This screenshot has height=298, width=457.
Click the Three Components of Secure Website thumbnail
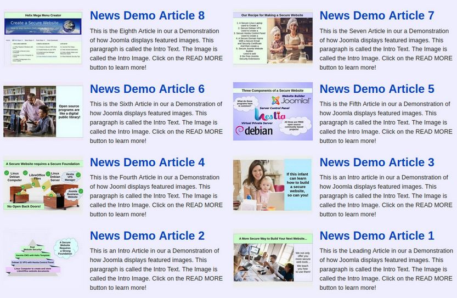(273, 111)
